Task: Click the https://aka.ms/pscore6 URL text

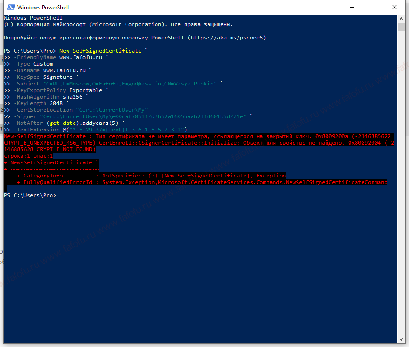Action: [227, 38]
